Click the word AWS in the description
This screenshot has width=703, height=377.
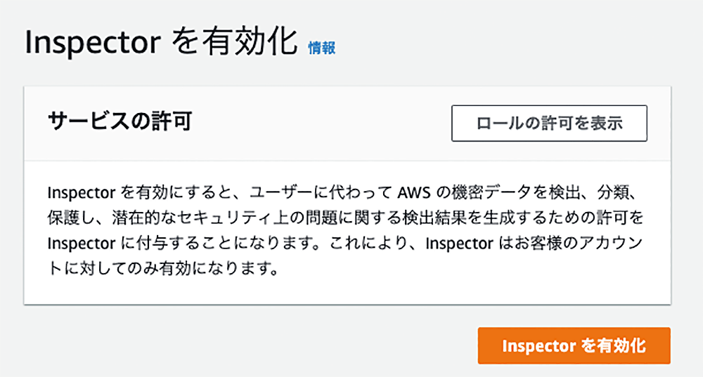pos(414,192)
